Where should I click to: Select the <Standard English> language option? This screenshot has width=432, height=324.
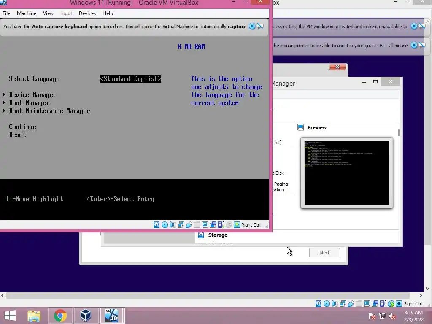point(131,79)
